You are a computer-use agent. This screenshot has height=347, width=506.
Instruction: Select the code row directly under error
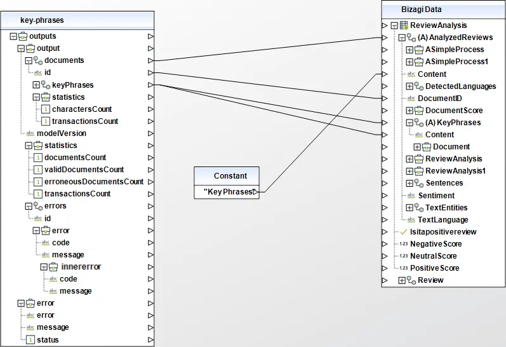click(x=61, y=243)
